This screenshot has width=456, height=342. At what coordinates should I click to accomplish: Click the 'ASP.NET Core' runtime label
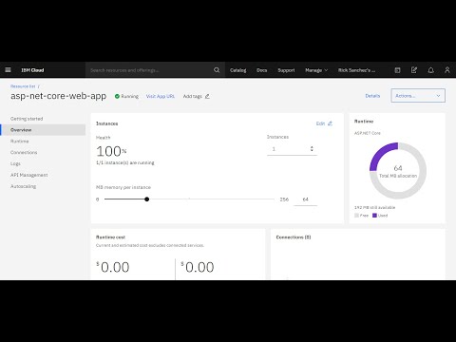368,133
